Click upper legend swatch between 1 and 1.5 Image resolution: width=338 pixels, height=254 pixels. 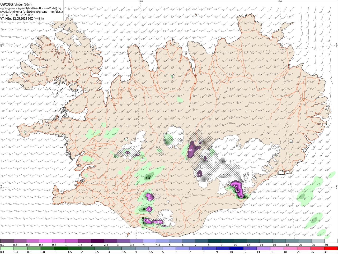tap(72, 241)
